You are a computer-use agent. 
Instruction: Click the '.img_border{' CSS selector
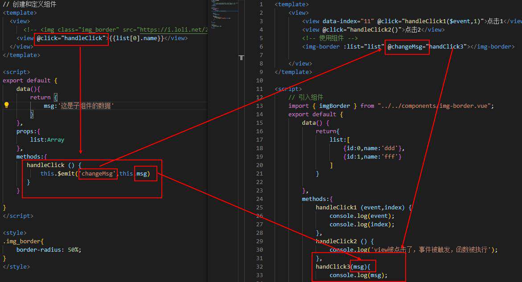click(23, 241)
